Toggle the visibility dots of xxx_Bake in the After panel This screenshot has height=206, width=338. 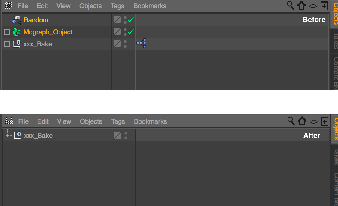[x=126, y=136]
